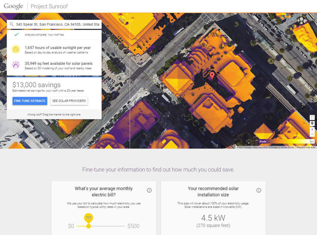Toggle fullscreen map view
Image resolution: width=317 pixels, height=235 pixels.
(x=312, y=117)
